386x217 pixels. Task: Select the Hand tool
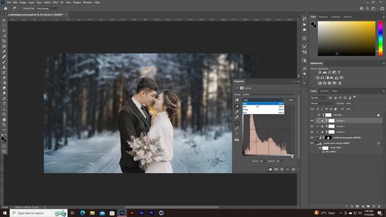[x=4, y=119]
